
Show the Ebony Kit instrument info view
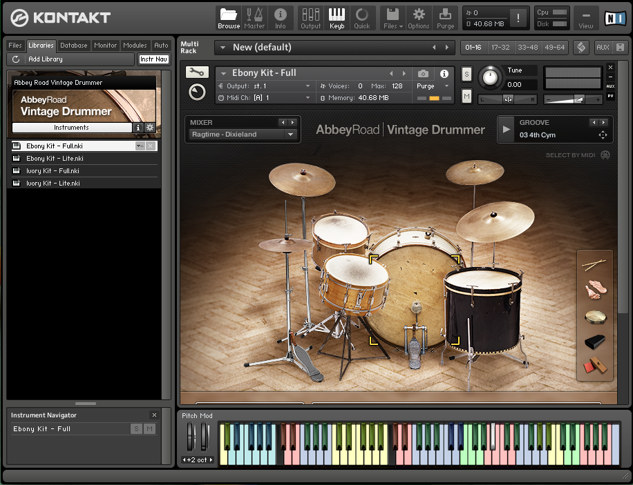click(x=444, y=73)
